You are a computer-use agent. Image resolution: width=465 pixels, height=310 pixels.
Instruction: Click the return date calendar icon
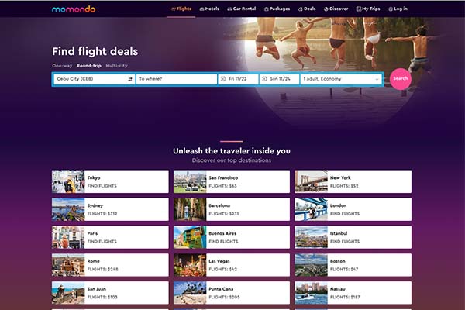264,79
